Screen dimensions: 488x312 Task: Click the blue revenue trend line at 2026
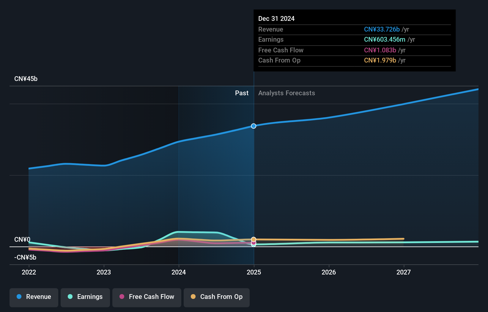329,117
